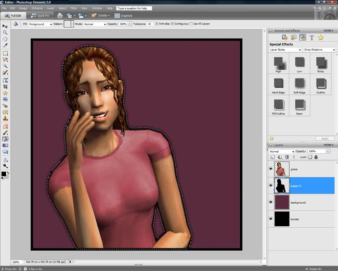This screenshot has height=271, width=338.
Task: Select the Gradient tool
Action: (5, 145)
